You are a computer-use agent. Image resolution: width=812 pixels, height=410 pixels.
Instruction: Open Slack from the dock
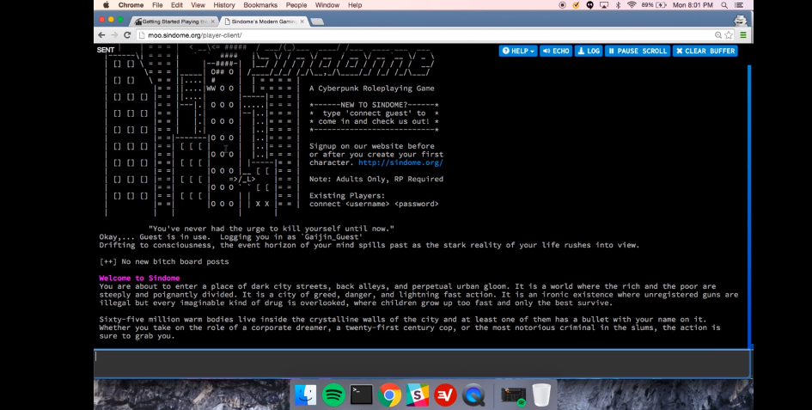417,395
